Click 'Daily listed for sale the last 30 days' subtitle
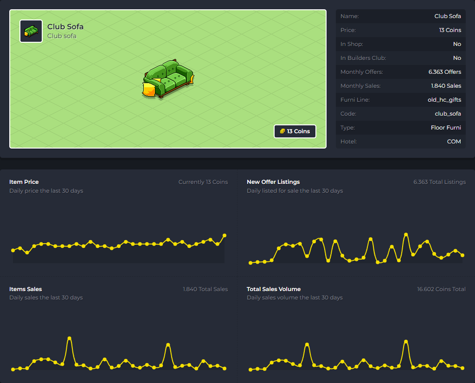475x383 pixels. pos(295,191)
